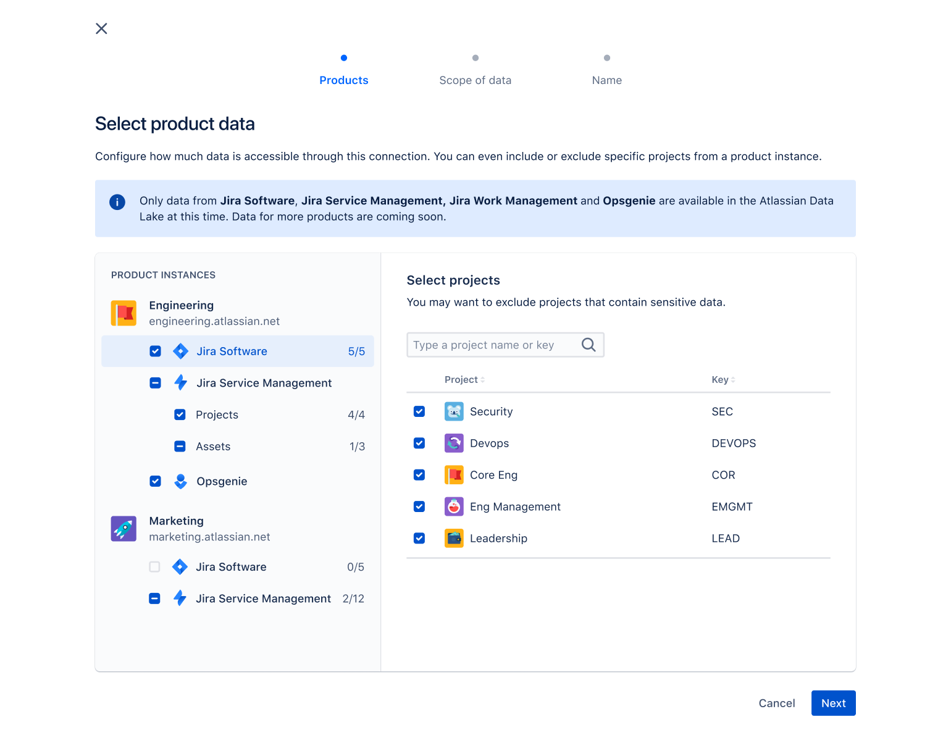Click the Opsgenie product icon

pyautogui.click(x=180, y=481)
